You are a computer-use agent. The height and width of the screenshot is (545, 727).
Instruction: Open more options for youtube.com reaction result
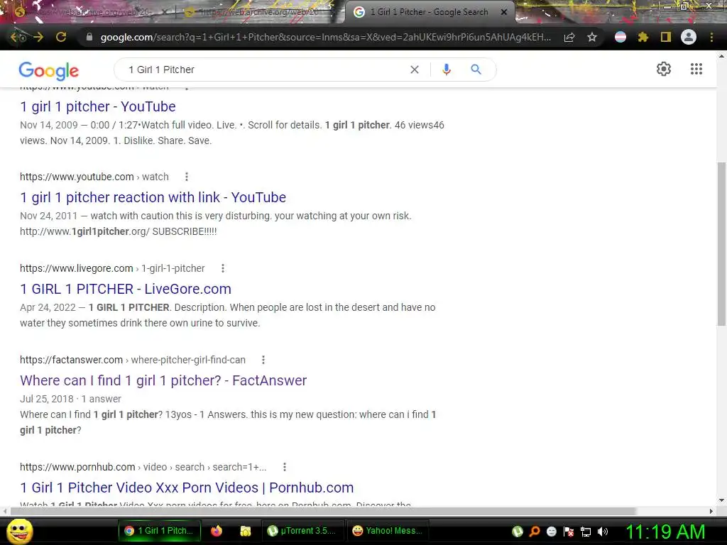(187, 177)
